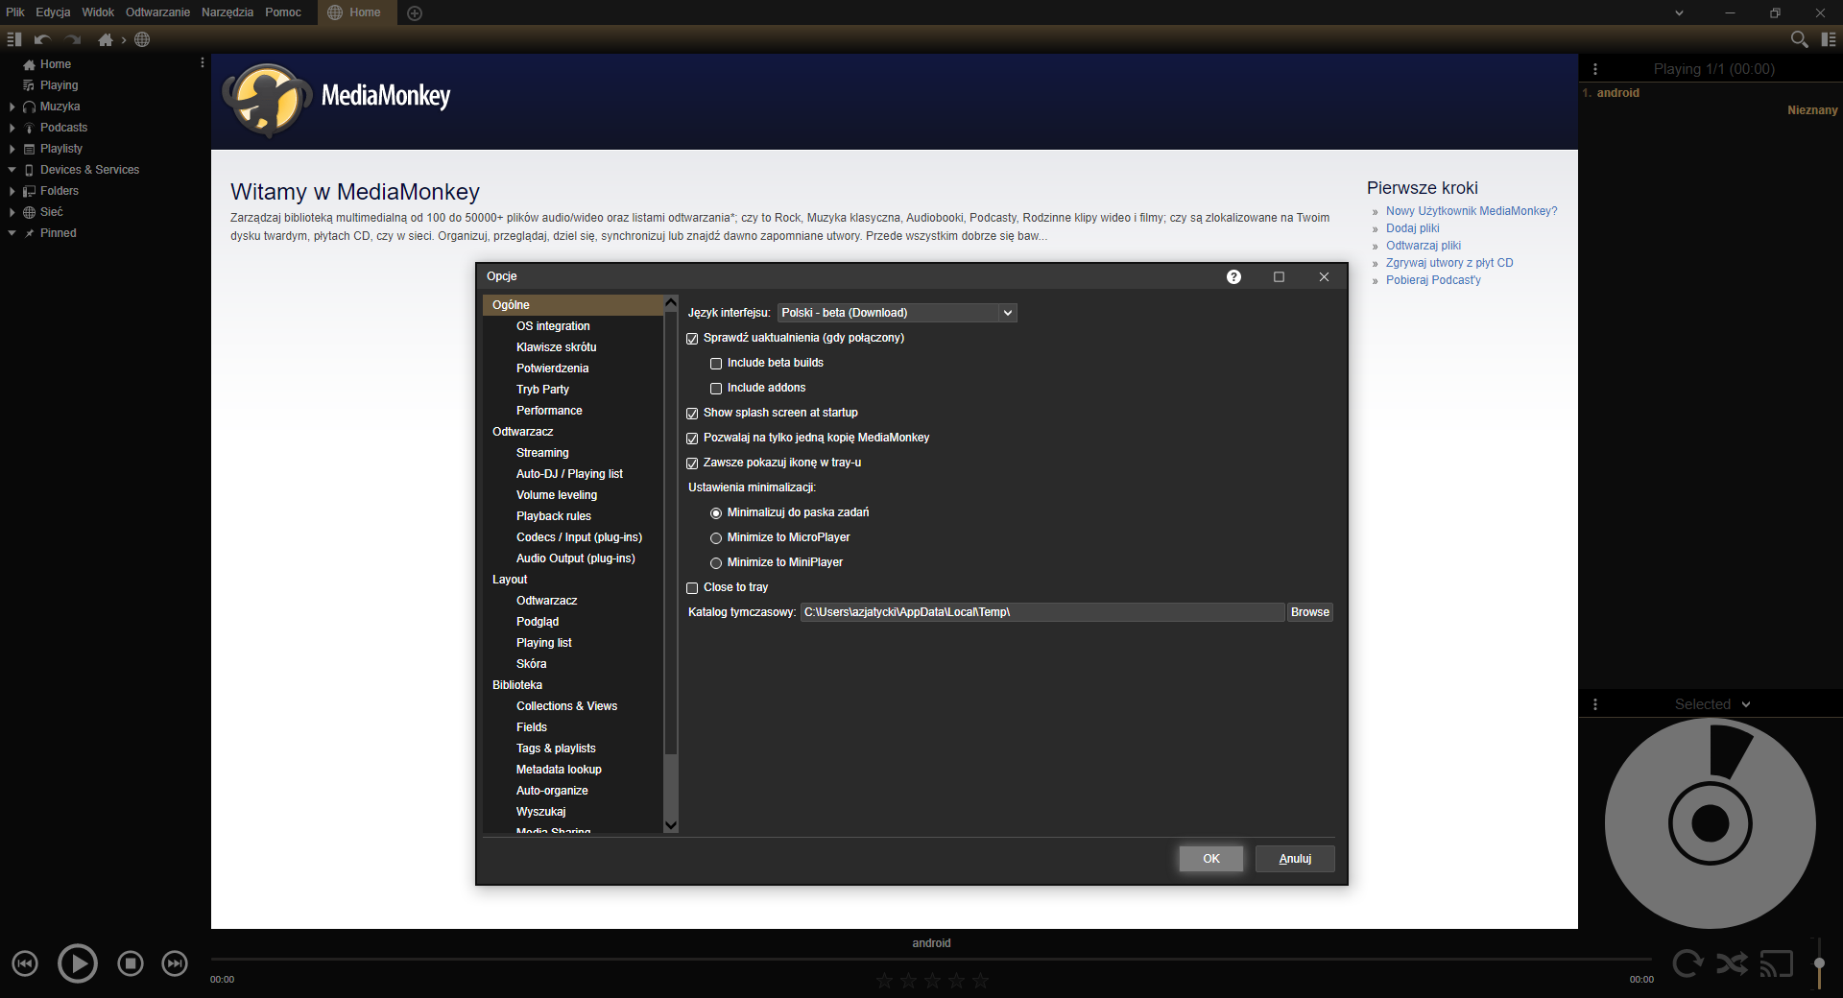Open the Edycja menu
This screenshot has height=998, width=1843.
pos(53,12)
